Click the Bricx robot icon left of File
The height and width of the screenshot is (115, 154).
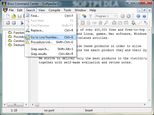click(5, 10)
